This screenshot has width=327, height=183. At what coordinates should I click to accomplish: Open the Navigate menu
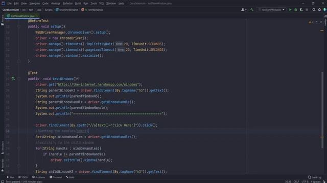[x=34, y=4]
